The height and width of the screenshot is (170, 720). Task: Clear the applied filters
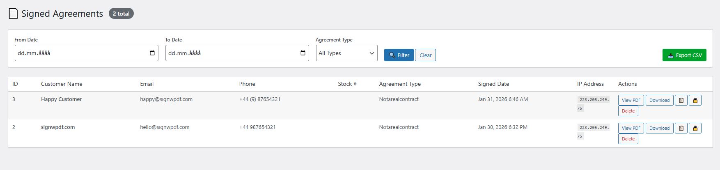(425, 55)
